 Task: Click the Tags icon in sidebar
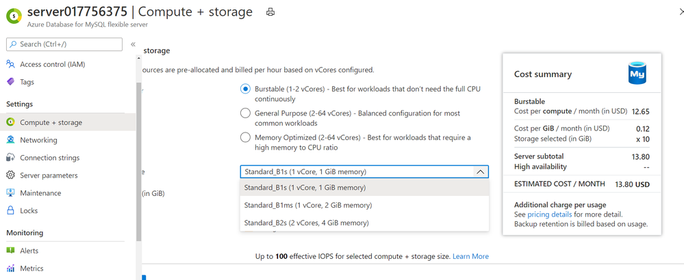[11, 82]
